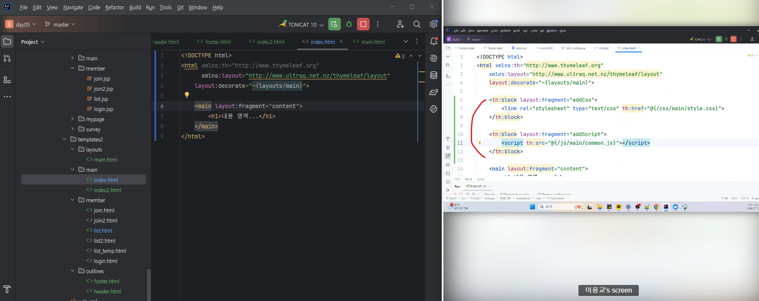759x301 pixels.
Task: Click the warning count indicator showing 3
Action: [400, 56]
